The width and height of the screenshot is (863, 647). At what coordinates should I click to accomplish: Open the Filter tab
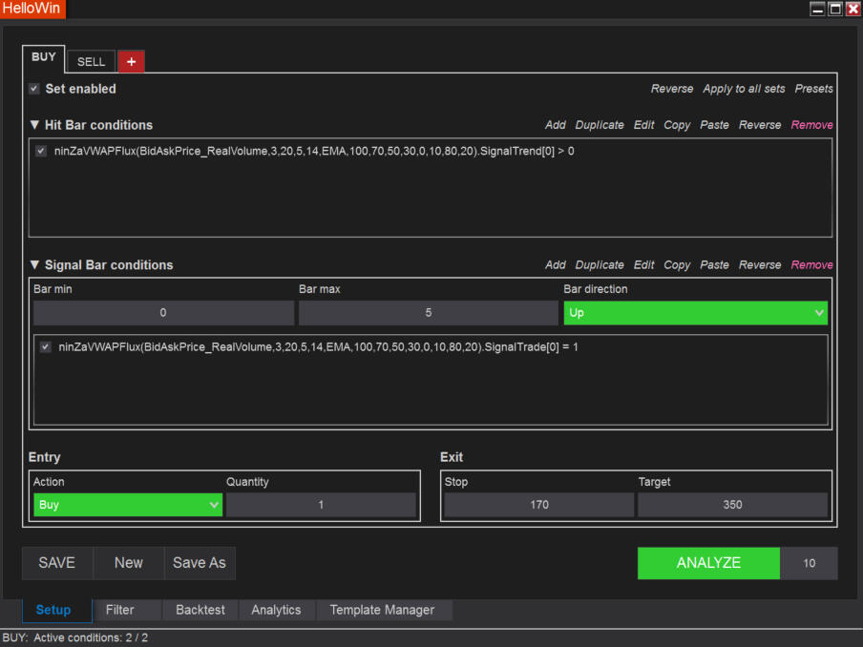120,610
